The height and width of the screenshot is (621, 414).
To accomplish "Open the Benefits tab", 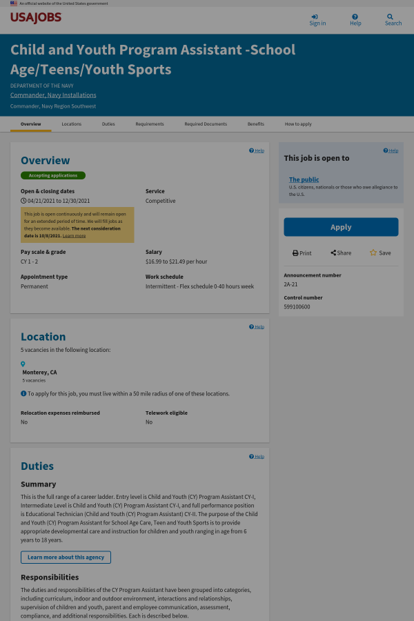I will (x=256, y=124).
